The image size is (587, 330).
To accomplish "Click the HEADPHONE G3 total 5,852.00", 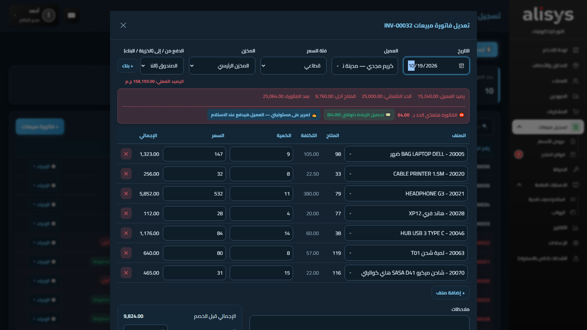I will pyautogui.click(x=149, y=194).
